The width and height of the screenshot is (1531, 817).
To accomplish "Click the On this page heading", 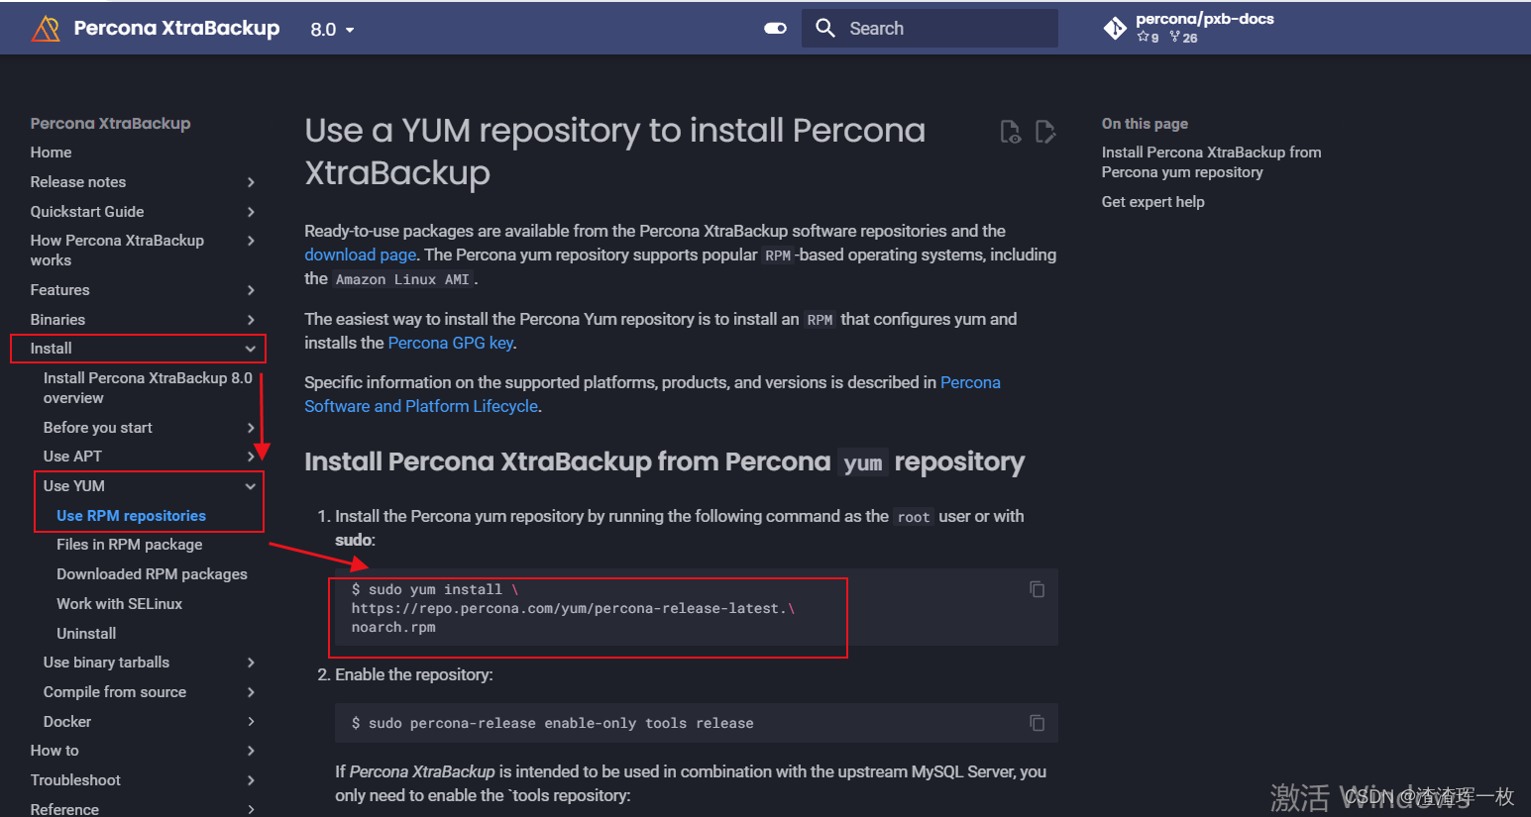I will click(1145, 124).
